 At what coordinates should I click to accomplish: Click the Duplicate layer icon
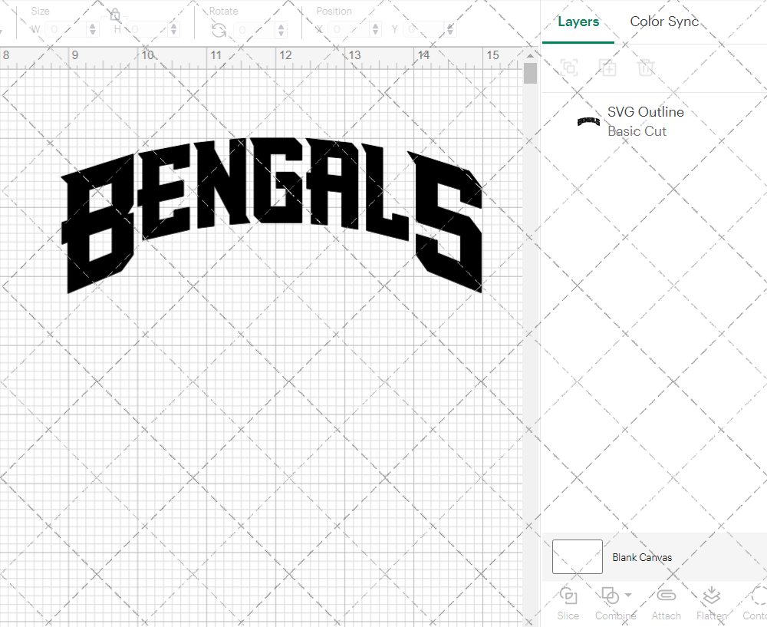[x=607, y=67]
